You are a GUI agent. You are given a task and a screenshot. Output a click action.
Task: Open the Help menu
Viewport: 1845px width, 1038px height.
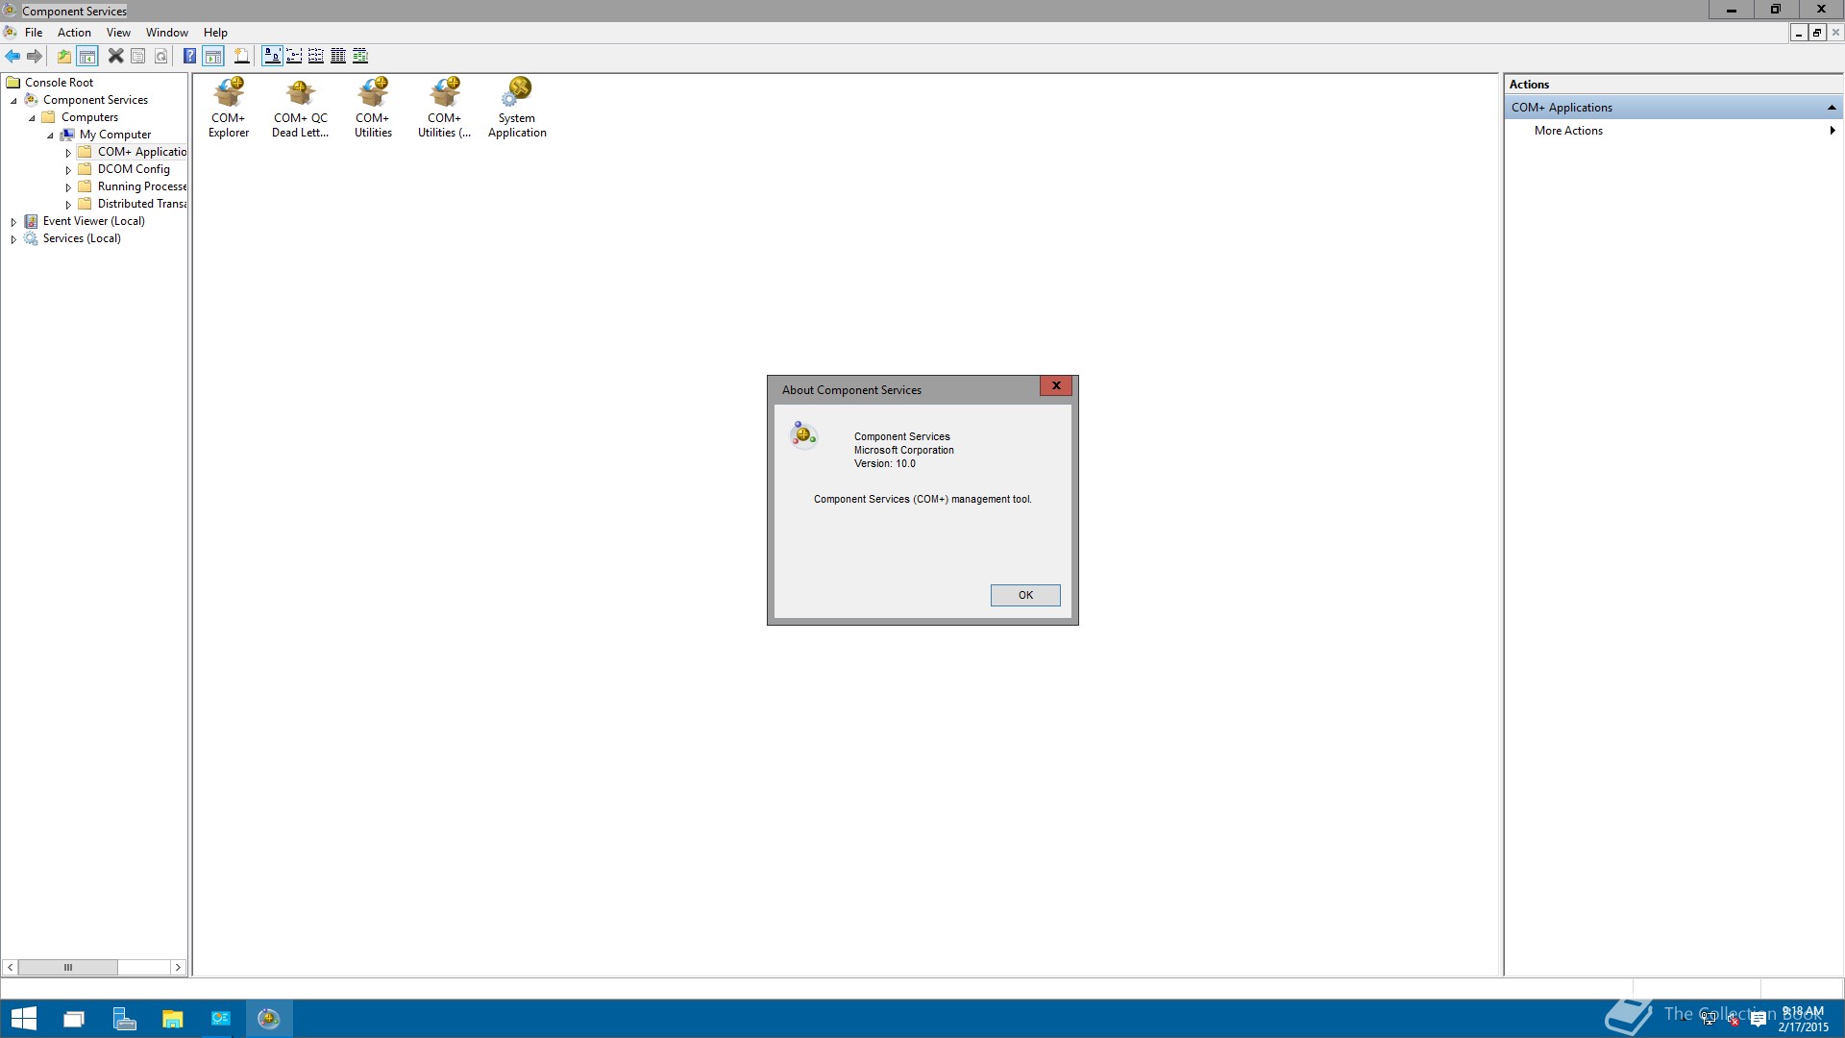(x=215, y=33)
